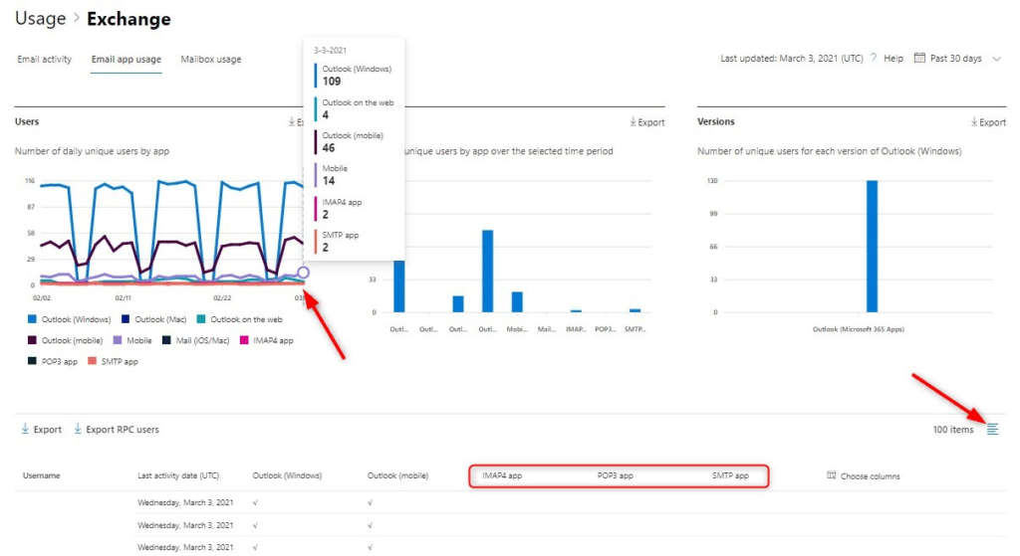Screen dimensions: 1020x556
Task: Click the Mobi... bar in the middle chart
Action: [x=517, y=302]
